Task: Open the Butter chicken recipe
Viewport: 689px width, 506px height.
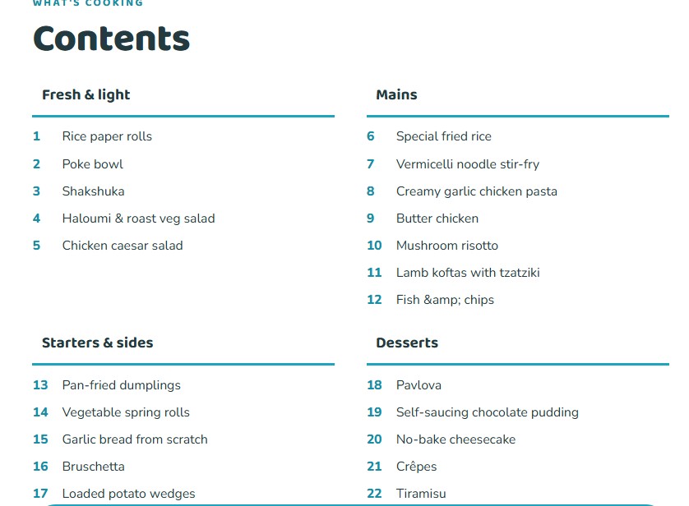Action: (x=437, y=218)
